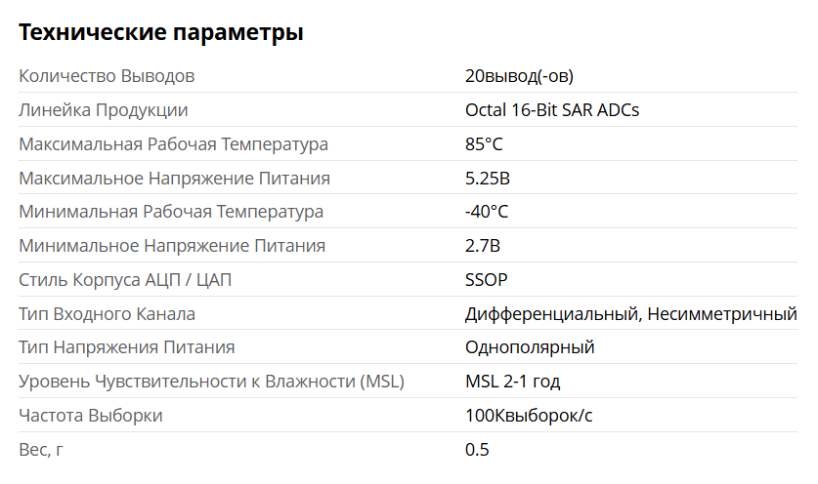Click the 'SSOP' package style value
The width and height of the screenshot is (818, 484).
487,280
